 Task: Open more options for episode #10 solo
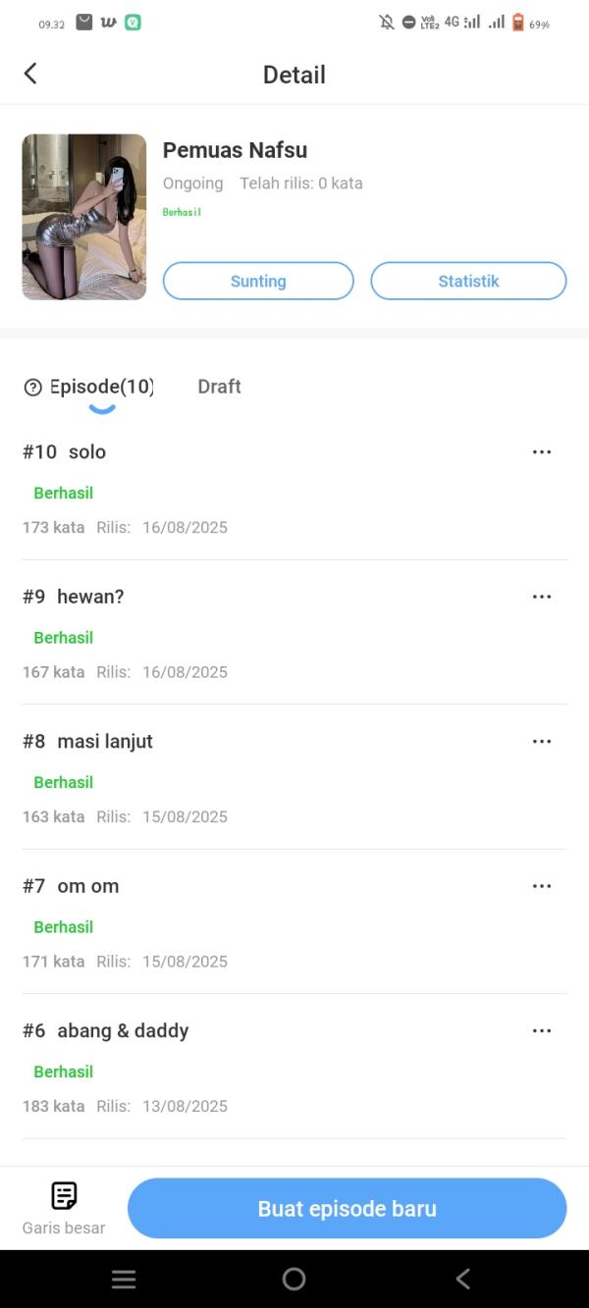542,452
